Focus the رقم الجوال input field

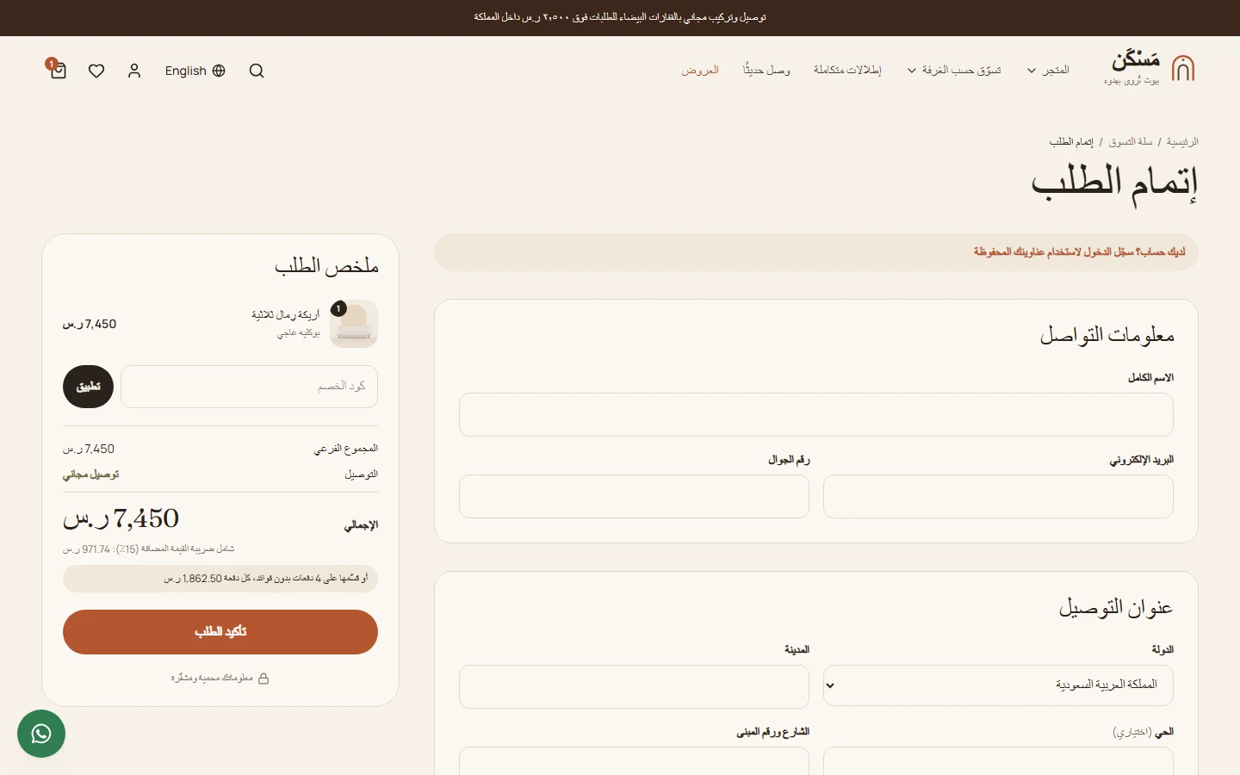tap(634, 497)
